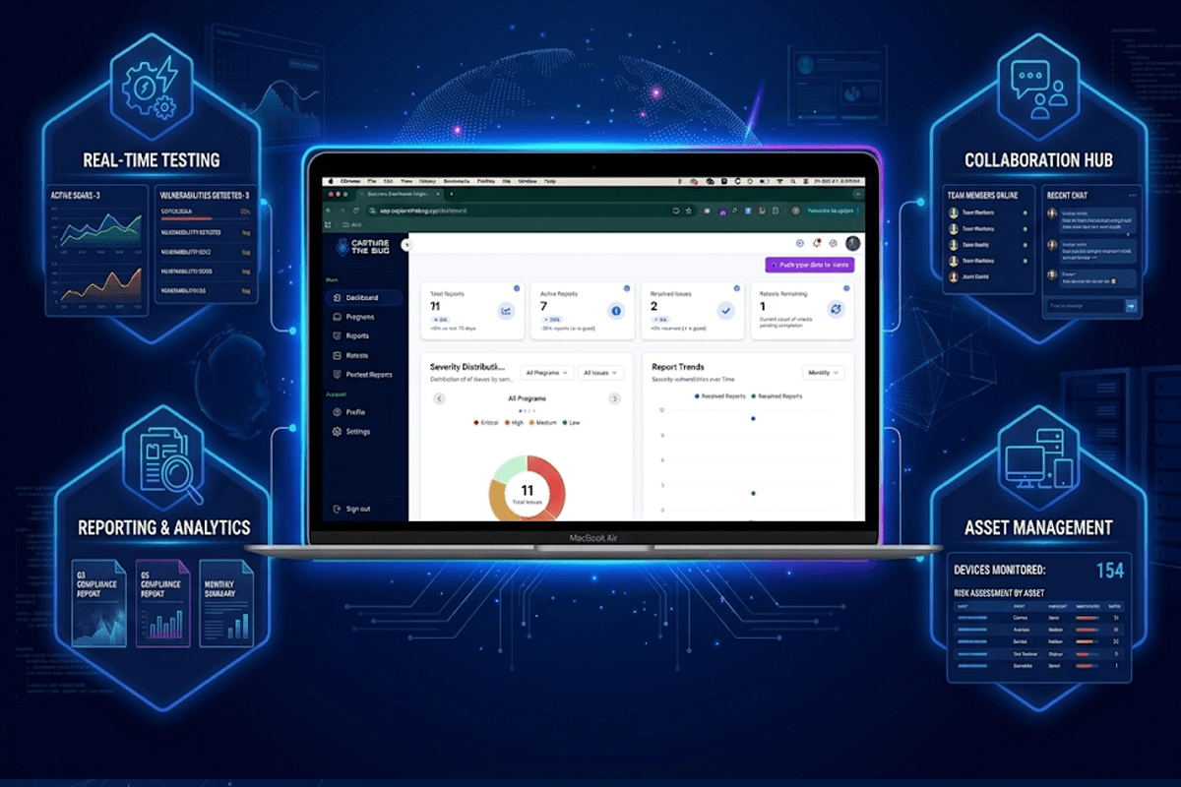The height and width of the screenshot is (787, 1181).
Task: Click the blue data point in Report Trends
Action: pos(753,418)
